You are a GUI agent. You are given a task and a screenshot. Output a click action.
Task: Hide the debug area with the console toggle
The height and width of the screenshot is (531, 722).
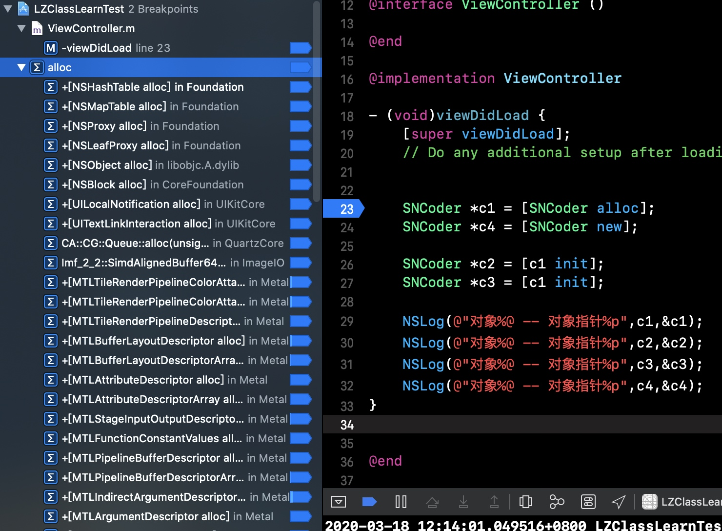pyautogui.click(x=338, y=502)
